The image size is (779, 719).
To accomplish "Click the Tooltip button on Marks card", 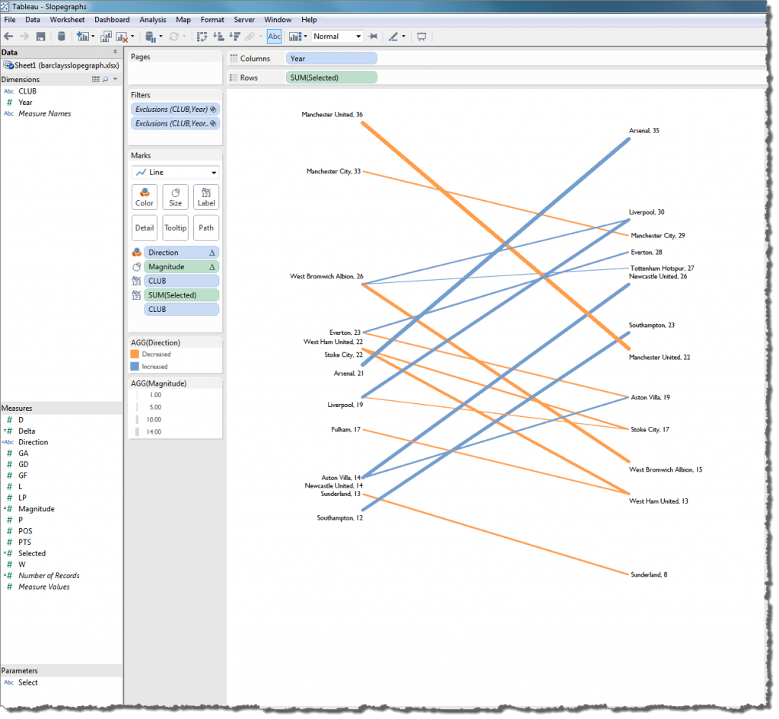I will 175,227.
